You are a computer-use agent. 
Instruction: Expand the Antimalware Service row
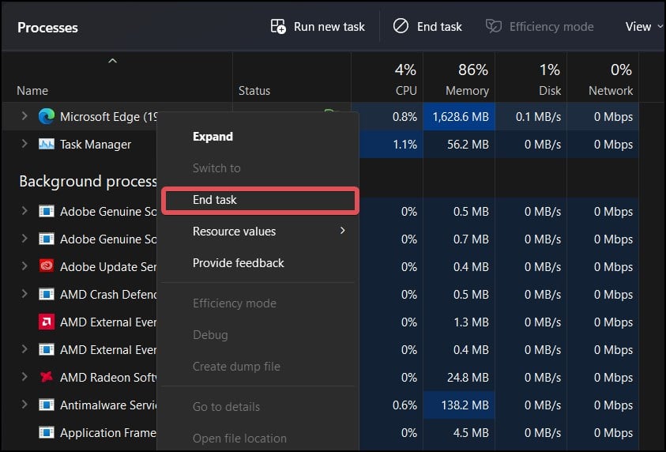pyautogui.click(x=24, y=405)
